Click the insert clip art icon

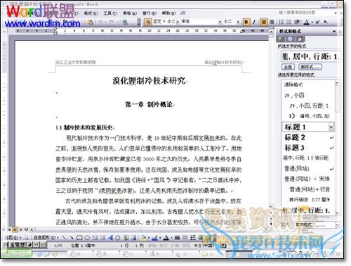(x=126, y=238)
